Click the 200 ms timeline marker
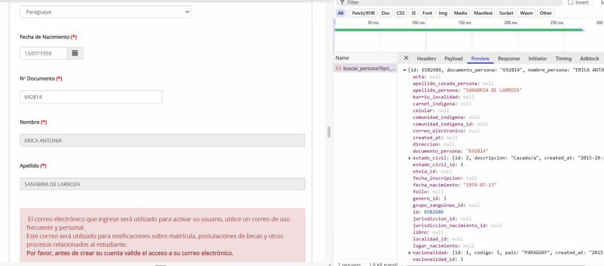This screenshot has width=604, height=266. point(510,23)
